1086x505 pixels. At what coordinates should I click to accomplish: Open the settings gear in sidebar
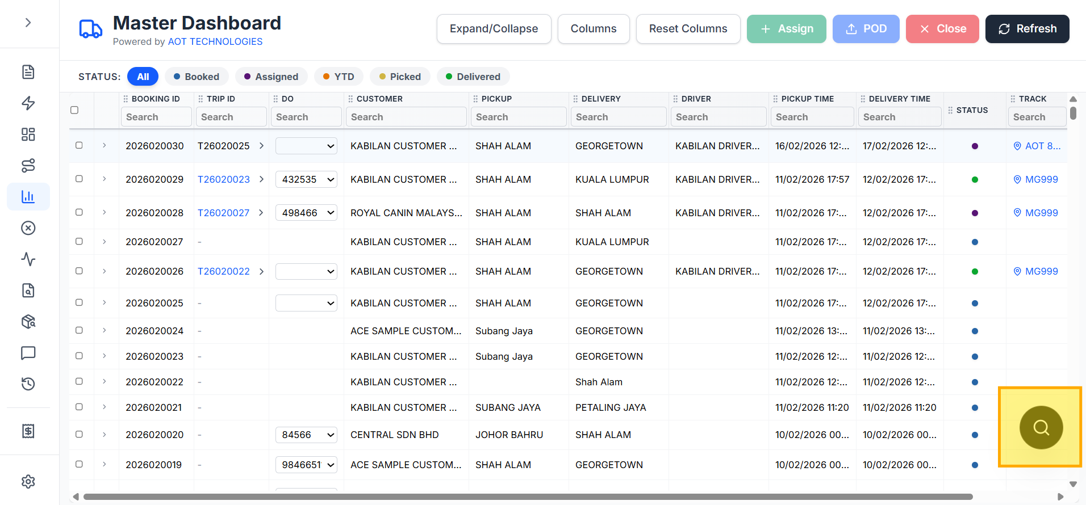coord(28,482)
